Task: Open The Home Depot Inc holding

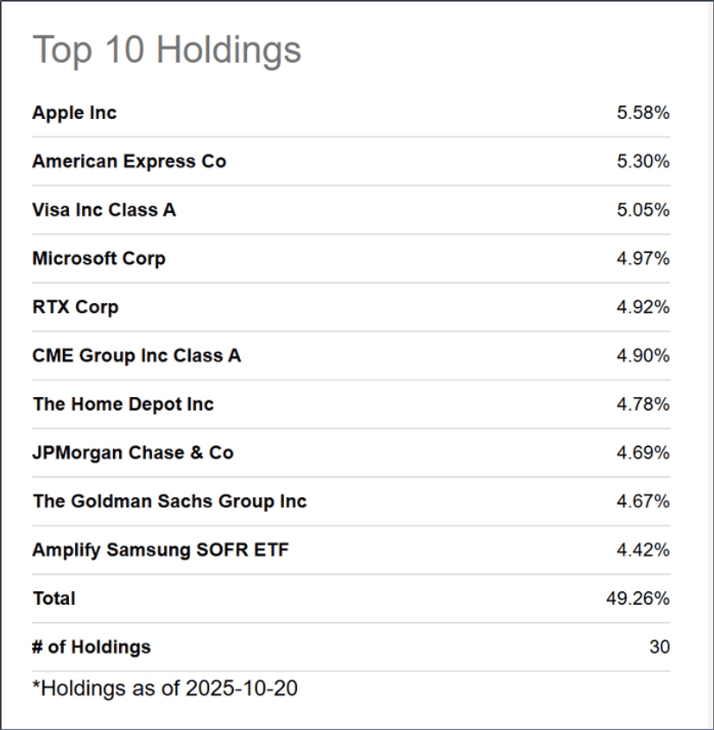Action: click(123, 404)
